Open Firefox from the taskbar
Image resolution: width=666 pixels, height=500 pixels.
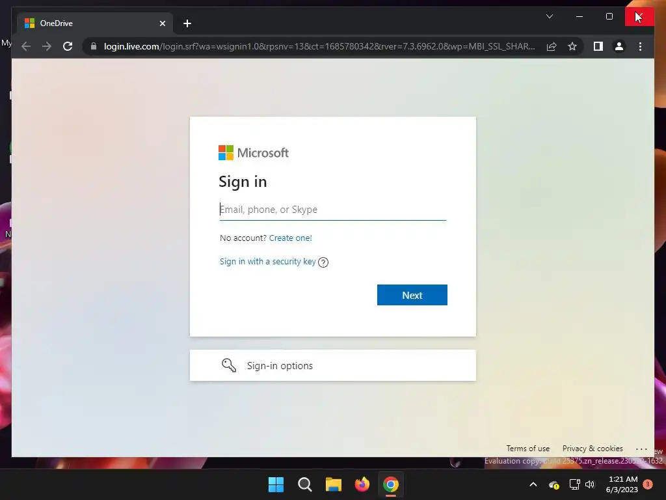[x=362, y=484]
